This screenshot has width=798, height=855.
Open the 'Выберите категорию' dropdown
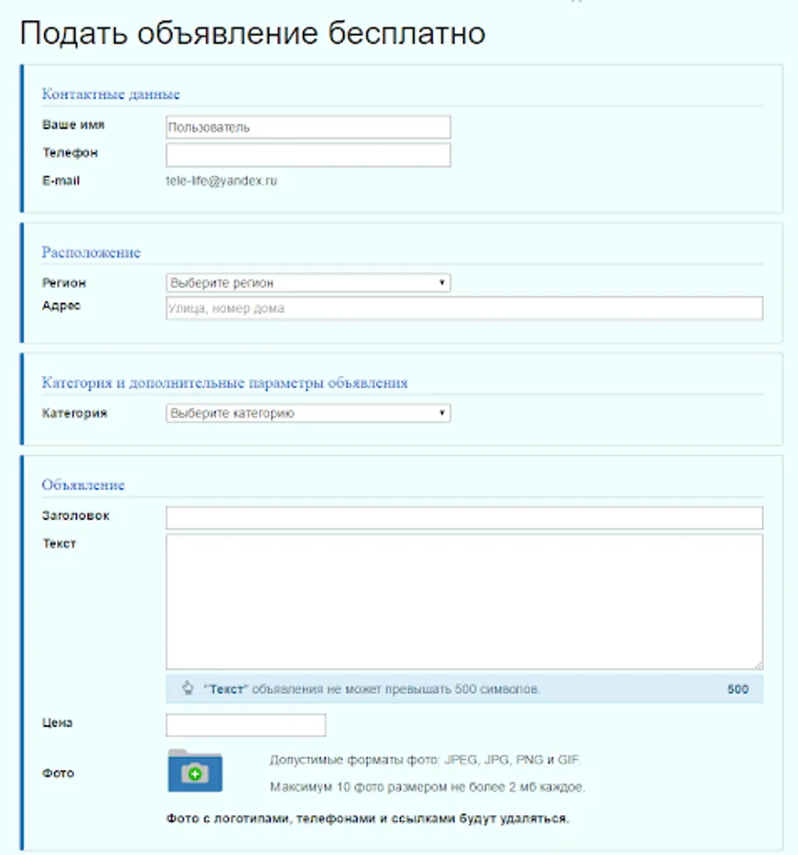(x=308, y=413)
